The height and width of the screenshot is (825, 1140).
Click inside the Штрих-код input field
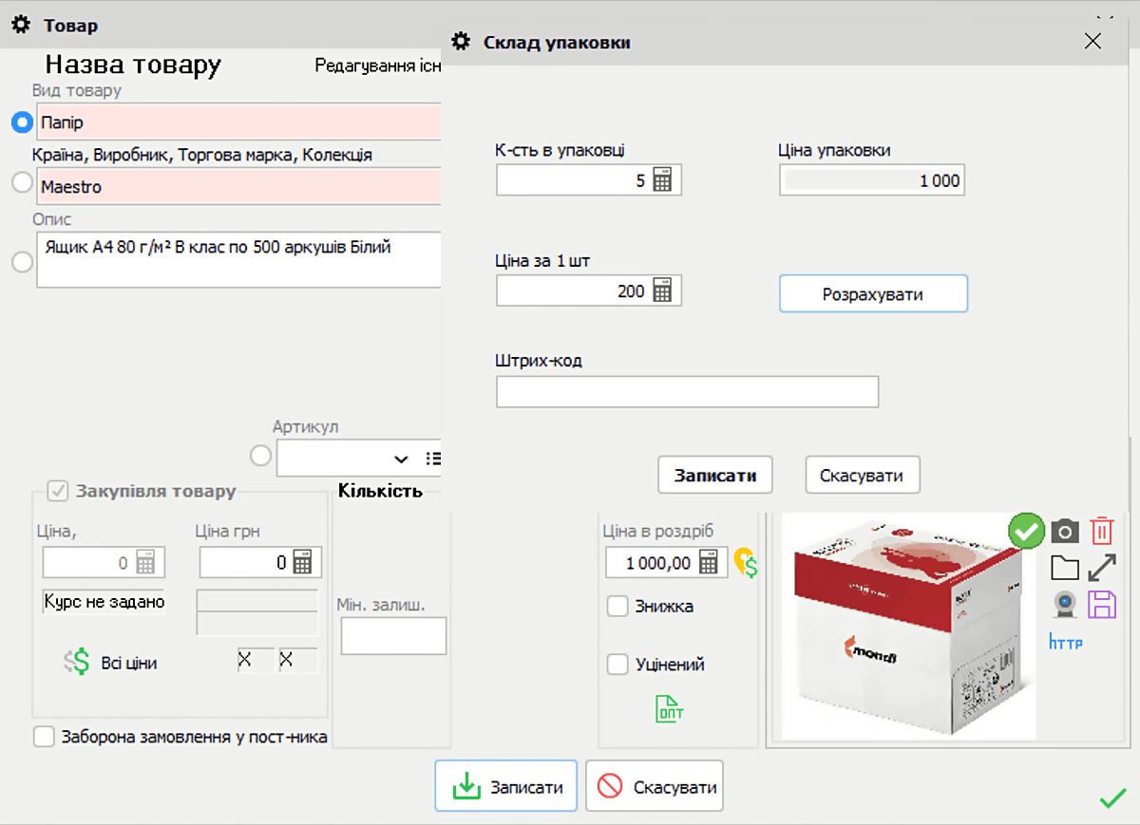pos(686,391)
